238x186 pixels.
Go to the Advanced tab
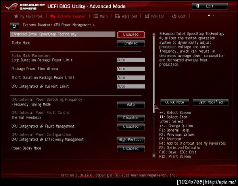click(x=126, y=16)
